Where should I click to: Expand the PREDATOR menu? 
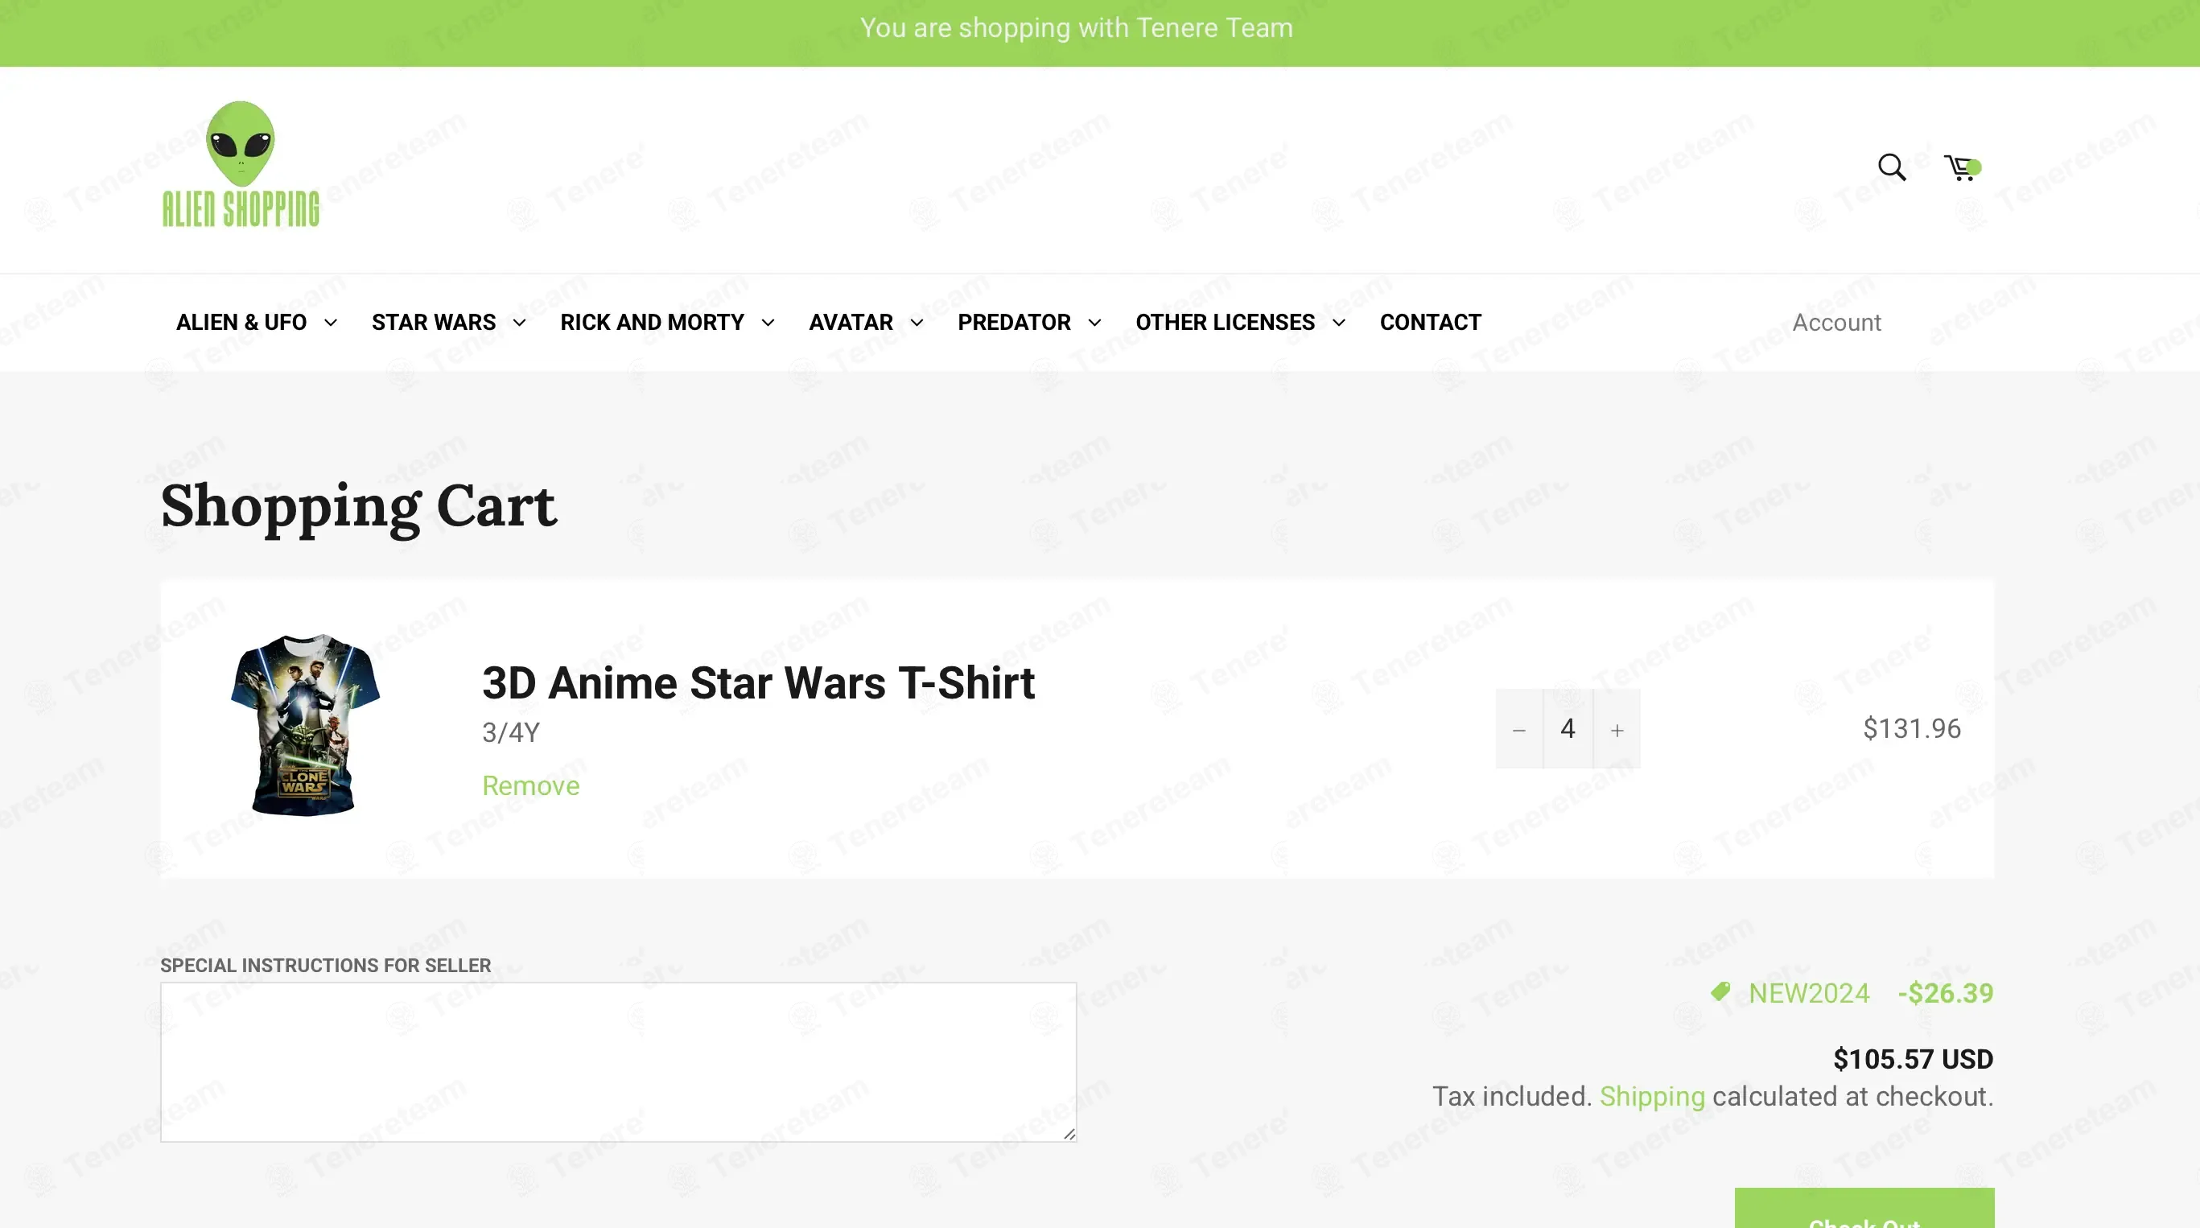pos(1029,322)
